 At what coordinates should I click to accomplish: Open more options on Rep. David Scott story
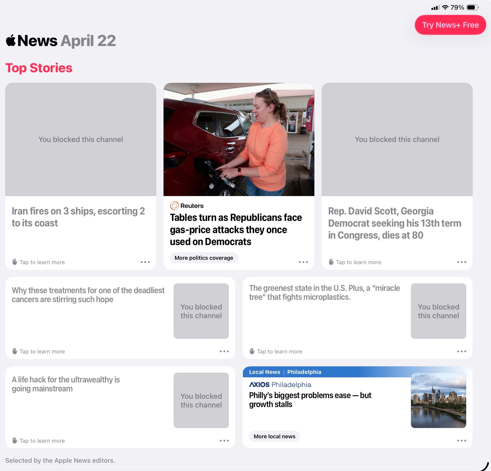(462, 262)
